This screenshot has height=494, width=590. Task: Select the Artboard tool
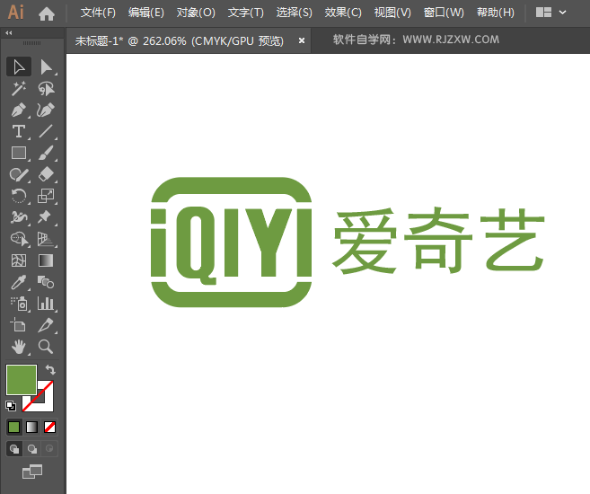pos(19,325)
